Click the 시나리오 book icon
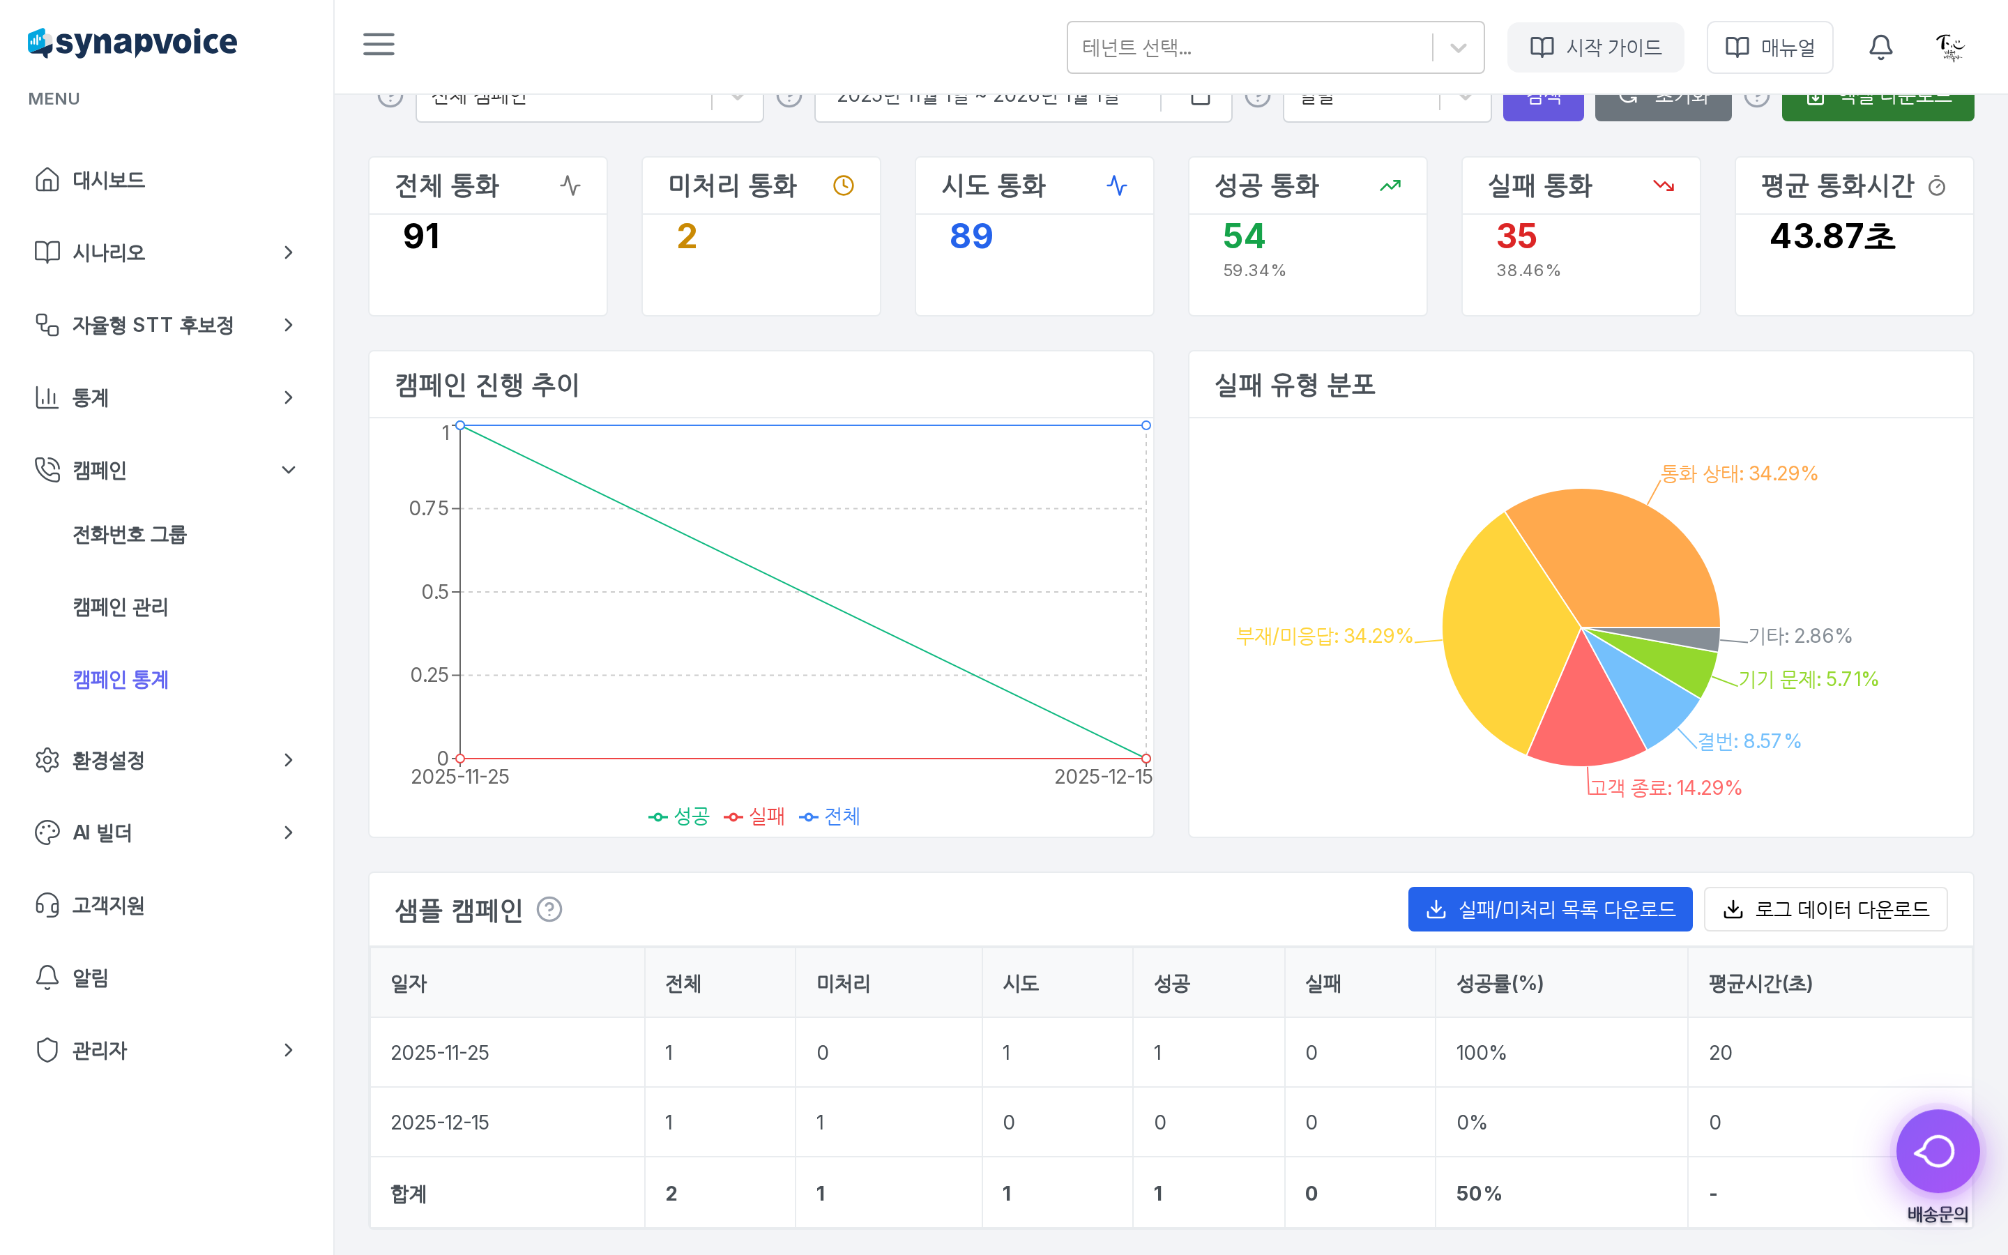Viewport: 2008px width, 1255px height. 47,252
